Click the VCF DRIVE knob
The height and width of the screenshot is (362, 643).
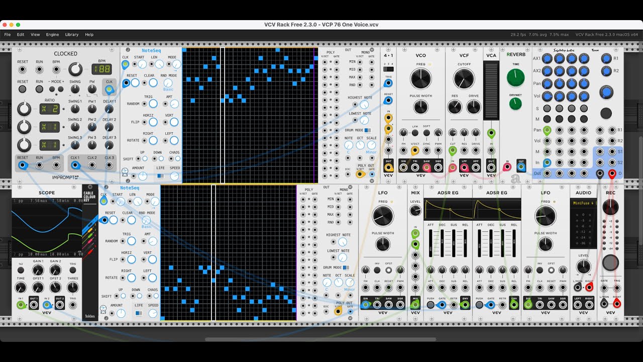click(474, 107)
